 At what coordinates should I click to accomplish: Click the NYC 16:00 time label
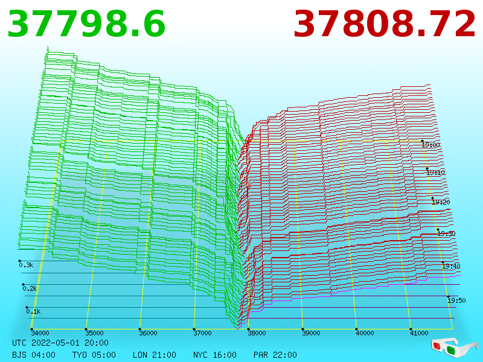tap(215, 355)
